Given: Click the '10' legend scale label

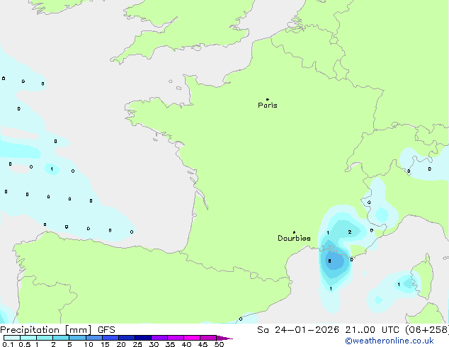Looking at the screenshot, I should [89, 344].
